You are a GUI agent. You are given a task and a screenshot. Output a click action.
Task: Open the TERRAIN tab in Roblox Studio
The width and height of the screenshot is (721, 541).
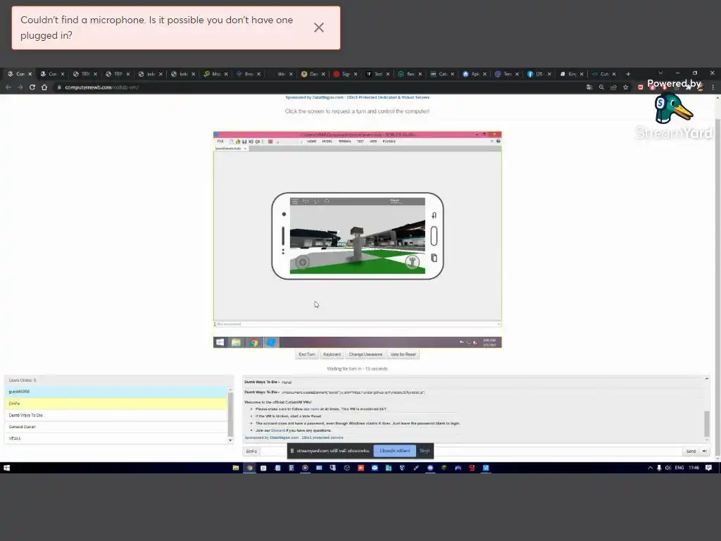pos(344,141)
